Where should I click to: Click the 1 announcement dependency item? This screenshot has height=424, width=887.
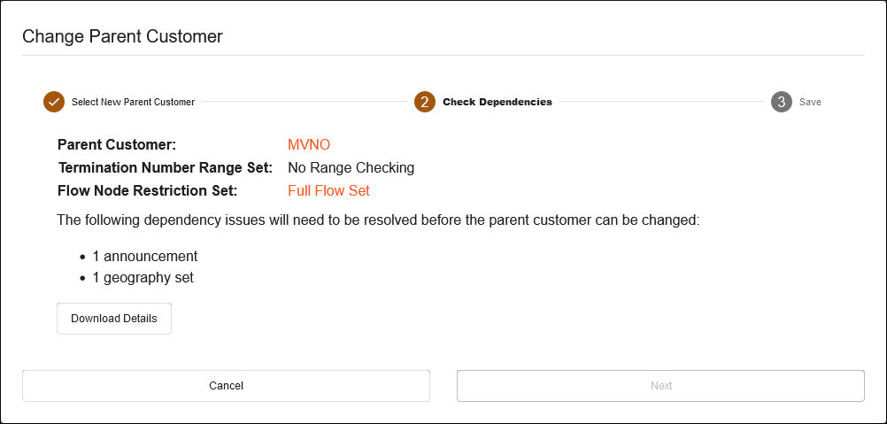[x=144, y=257]
